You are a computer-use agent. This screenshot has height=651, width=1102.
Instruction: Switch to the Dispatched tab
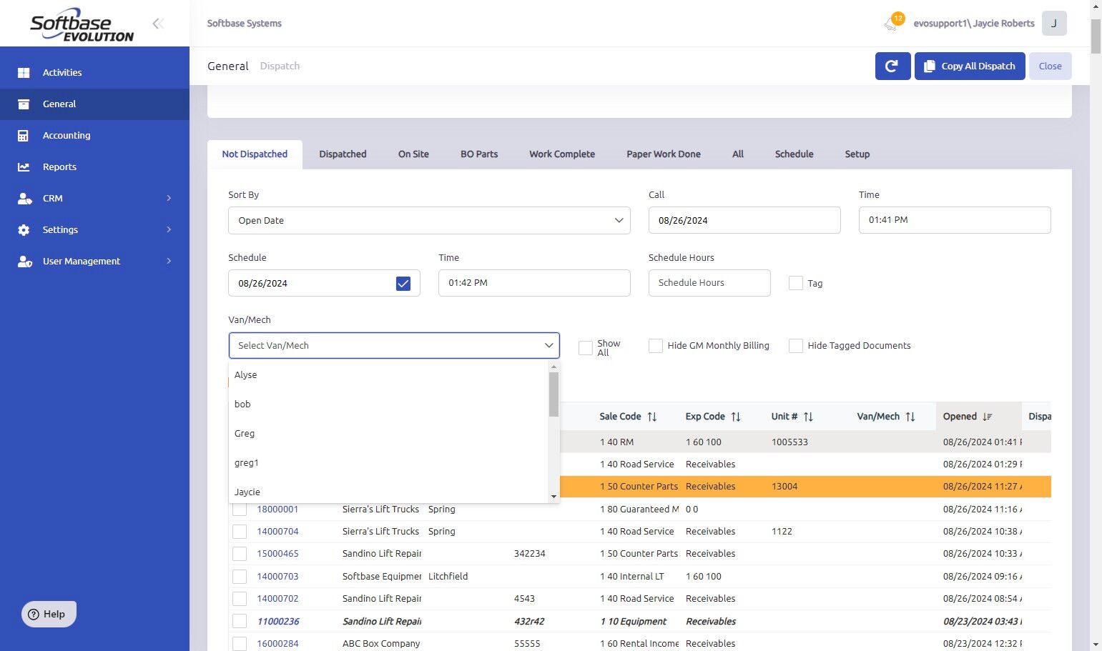[343, 154]
